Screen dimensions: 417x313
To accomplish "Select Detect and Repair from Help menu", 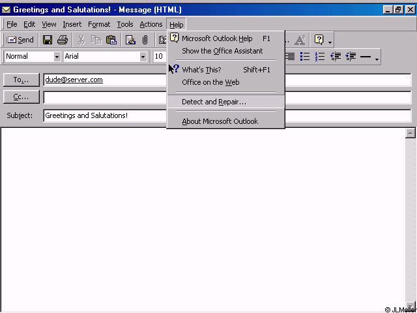I will coord(214,102).
